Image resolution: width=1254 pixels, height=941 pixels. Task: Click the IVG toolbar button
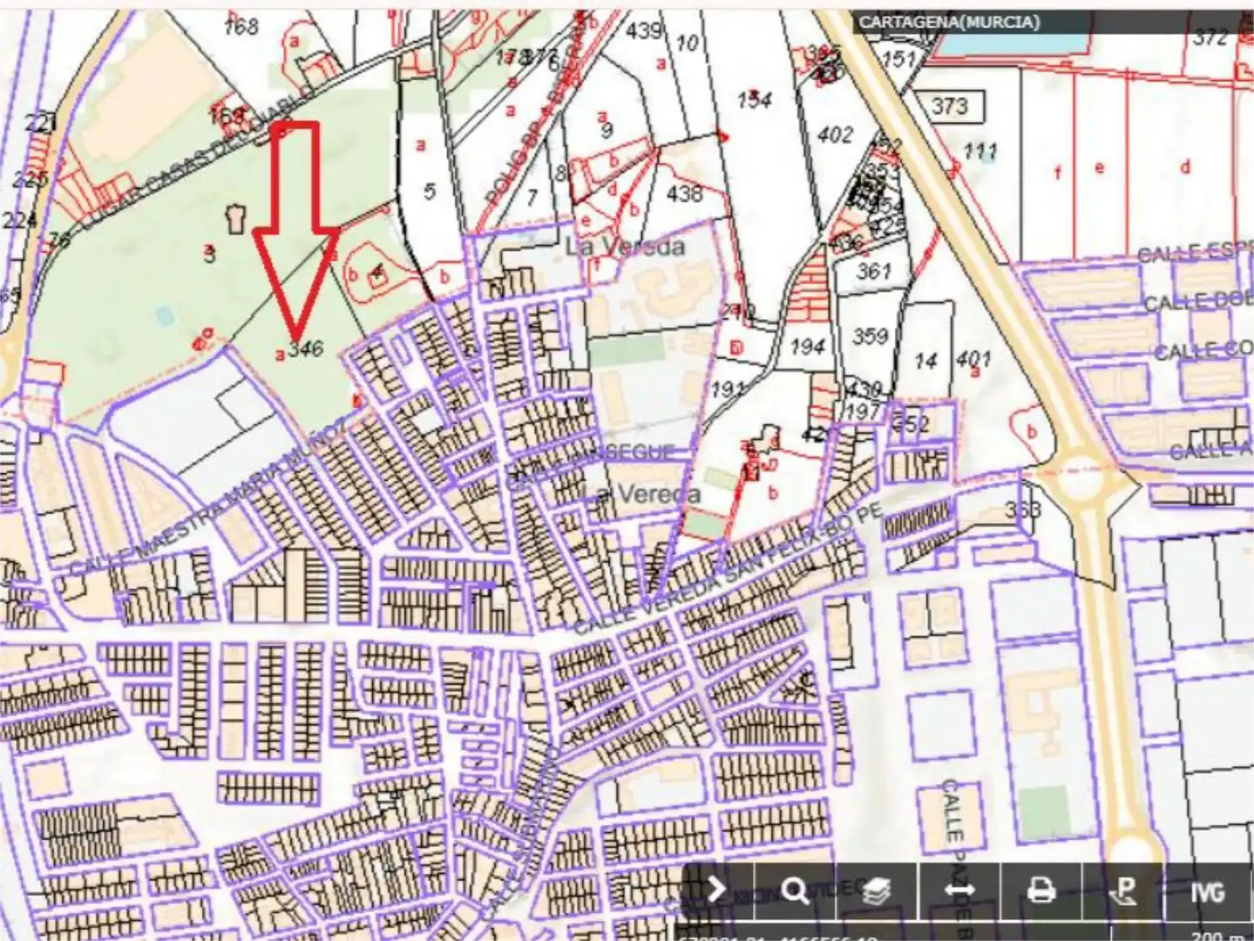click(1208, 891)
